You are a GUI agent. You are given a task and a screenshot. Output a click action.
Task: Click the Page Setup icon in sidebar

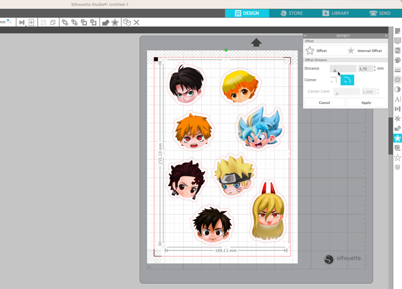pyautogui.click(x=397, y=31)
